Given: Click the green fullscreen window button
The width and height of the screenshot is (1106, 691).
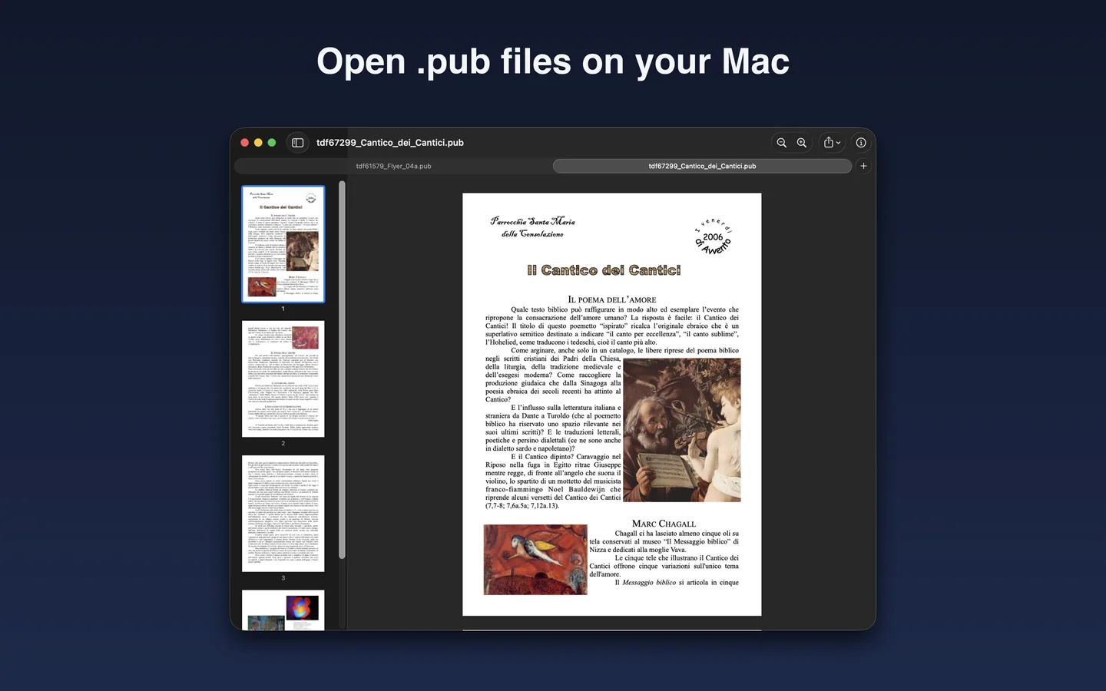Looking at the screenshot, I should coord(272,143).
